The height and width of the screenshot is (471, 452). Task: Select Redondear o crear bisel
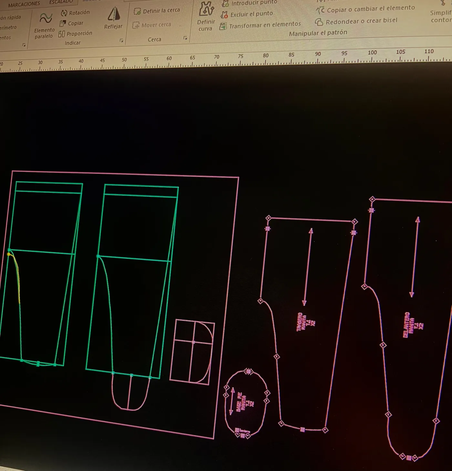coord(356,21)
